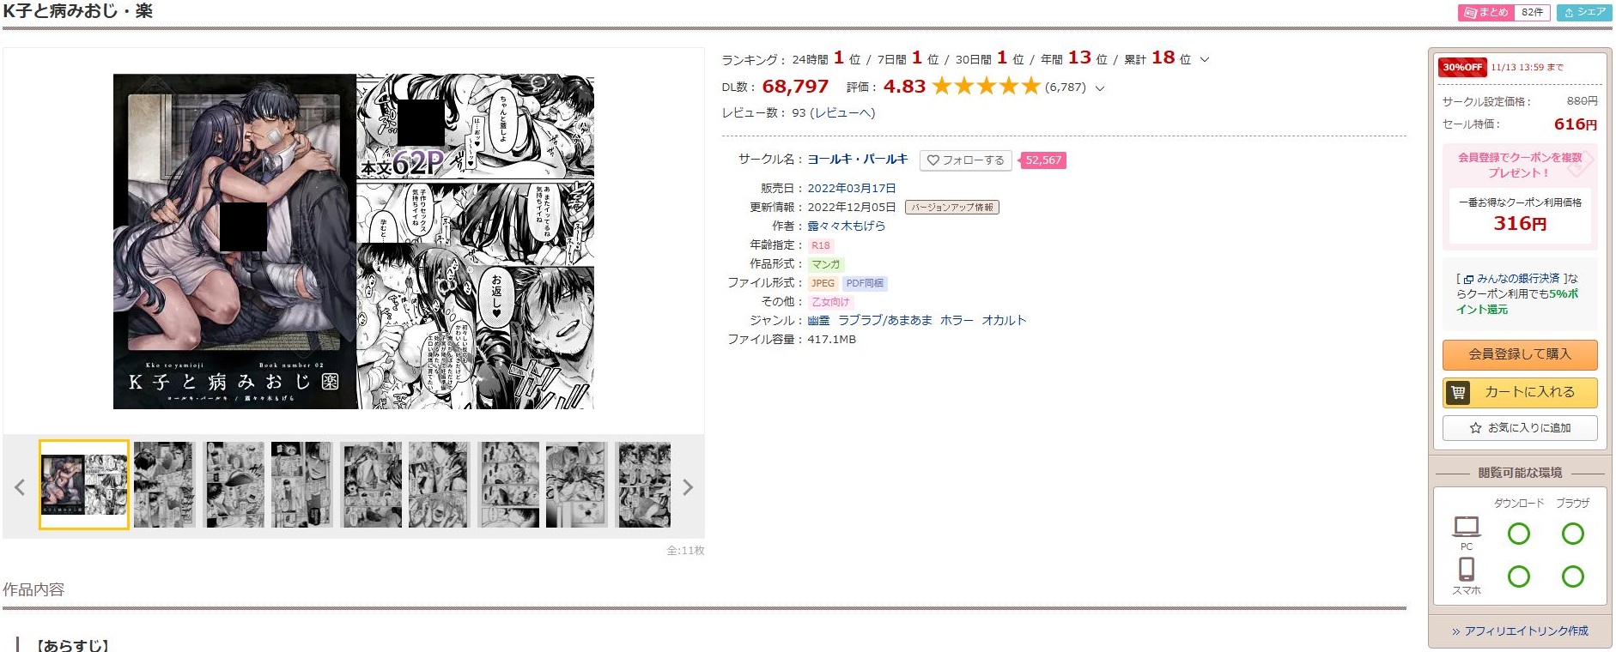Image resolution: width=1616 pixels, height=652 pixels.
Task: Expand the rating breakdown chevron
Action: tap(1100, 88)
